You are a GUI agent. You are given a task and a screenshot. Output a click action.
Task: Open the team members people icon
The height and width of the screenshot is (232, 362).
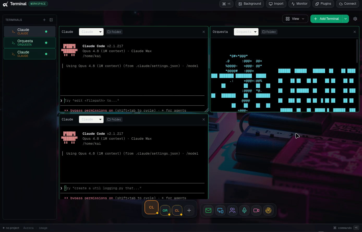(232, 210)
